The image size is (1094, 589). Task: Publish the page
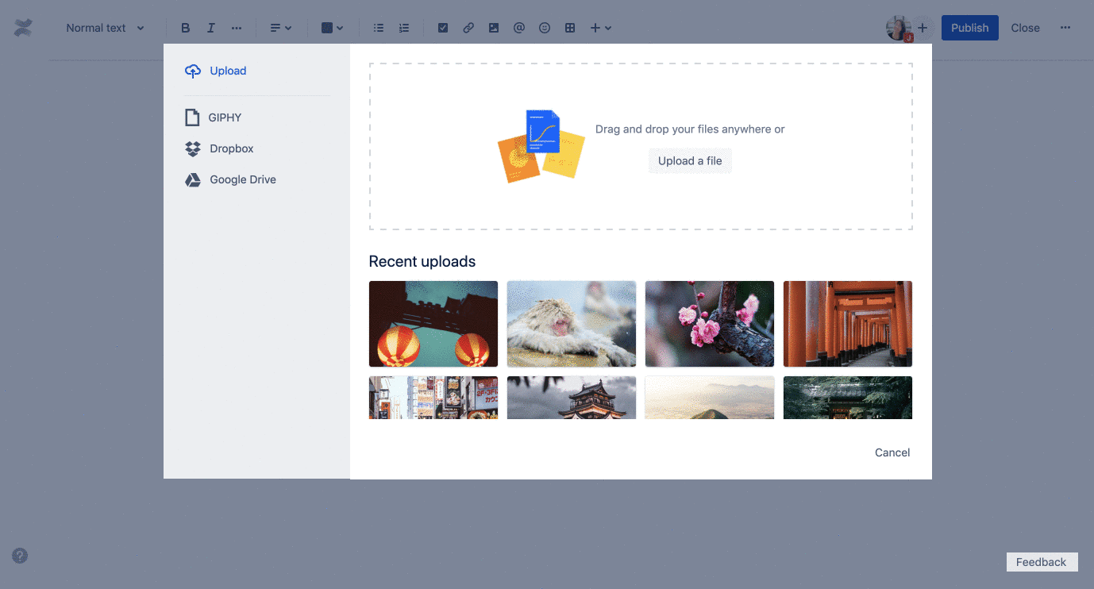970,28
